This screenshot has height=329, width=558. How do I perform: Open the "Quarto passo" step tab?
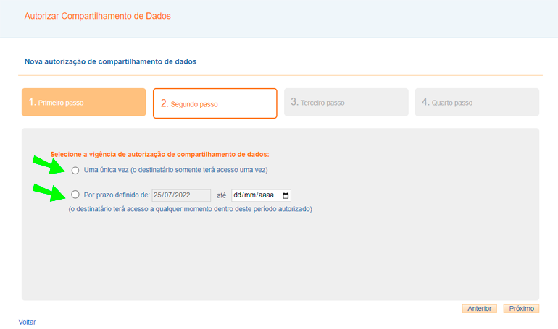(476, 103)
